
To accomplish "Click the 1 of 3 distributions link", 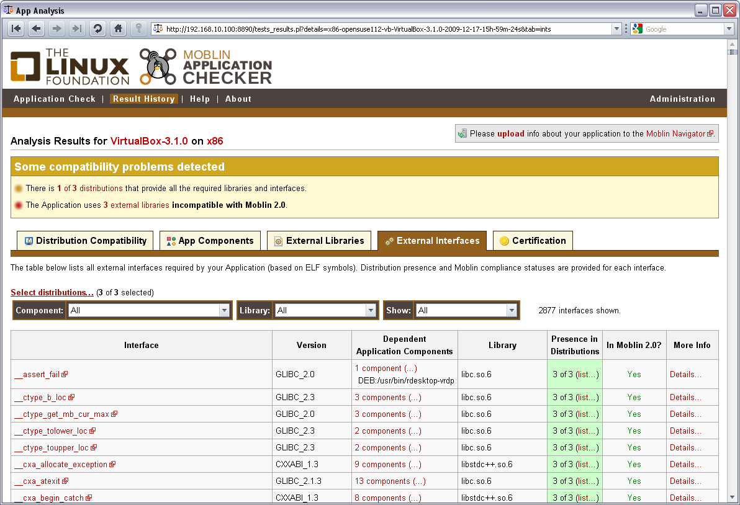I will tap(89, 188).
